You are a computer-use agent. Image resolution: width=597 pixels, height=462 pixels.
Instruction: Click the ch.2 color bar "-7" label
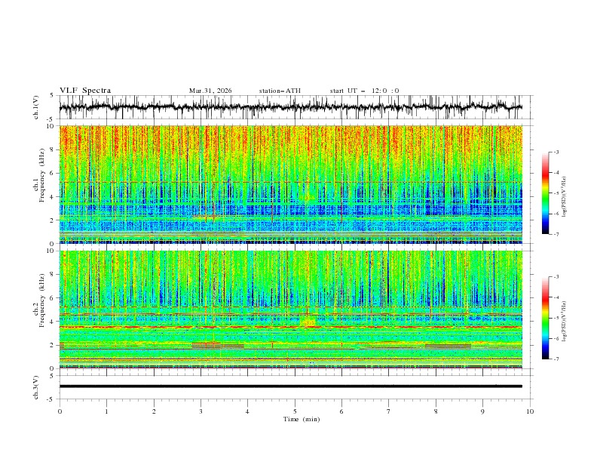click(556, 359)
